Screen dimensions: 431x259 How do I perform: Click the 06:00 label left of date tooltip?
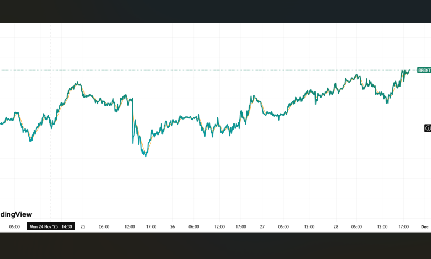[x=14, y=226]
